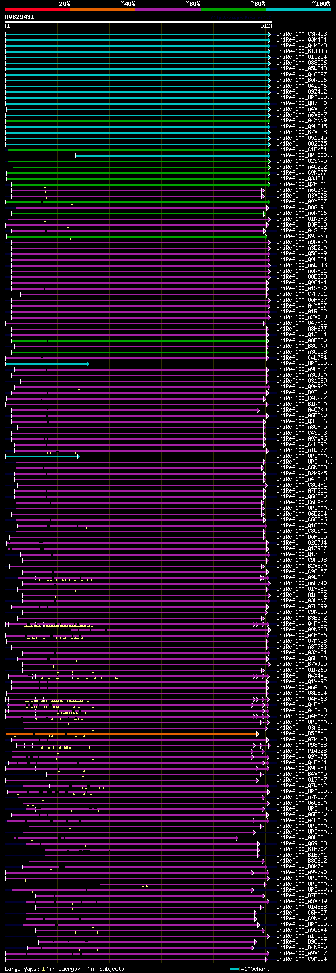Select label UniRef100_Q8EG83

[x=301, y=277]
